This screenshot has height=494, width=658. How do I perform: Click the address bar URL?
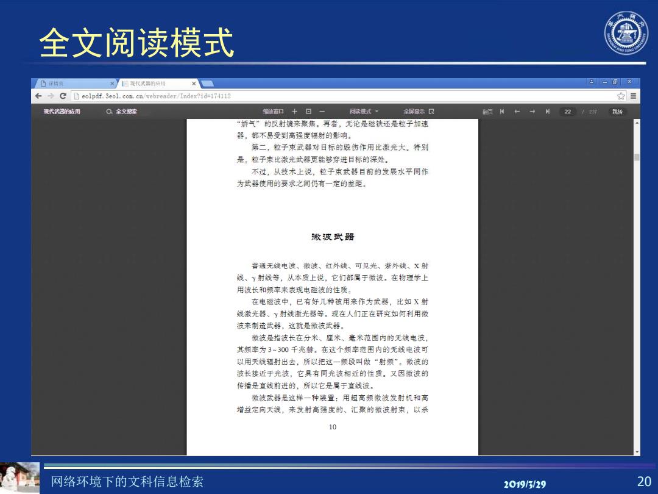156,96
